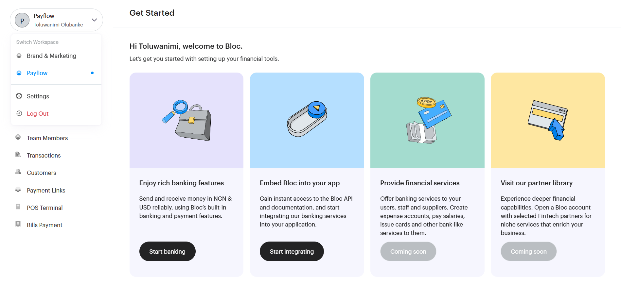Click the Start banking button

coord(168,251)
